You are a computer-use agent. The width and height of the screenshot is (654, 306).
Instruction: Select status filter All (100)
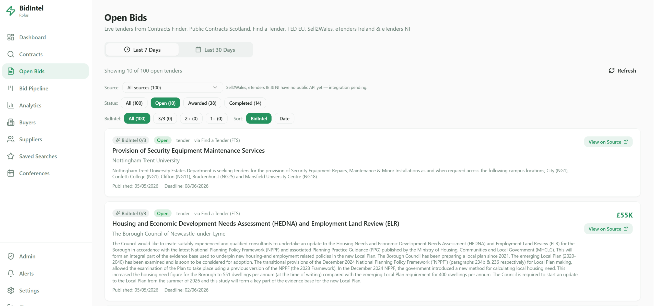click(134, 103)
